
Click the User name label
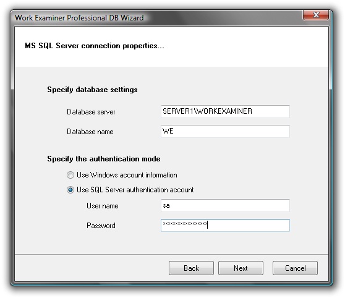click(x=102, y=206)
